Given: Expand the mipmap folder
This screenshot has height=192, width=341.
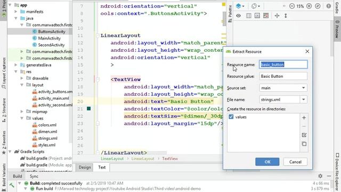Looking at the screenshot, I should pyautogui.click(x=22, y=111).
